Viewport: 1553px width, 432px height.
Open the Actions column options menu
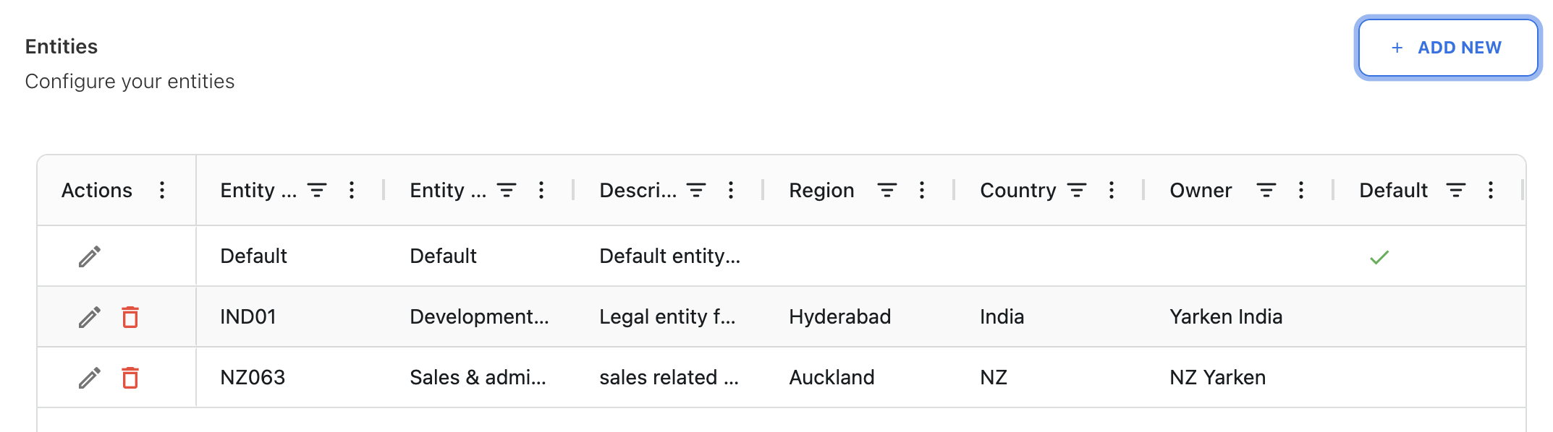[162, 190]
